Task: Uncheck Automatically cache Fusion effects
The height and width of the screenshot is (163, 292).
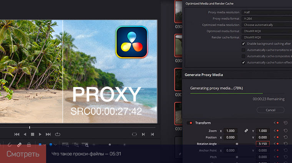Action: coord(243,63)
